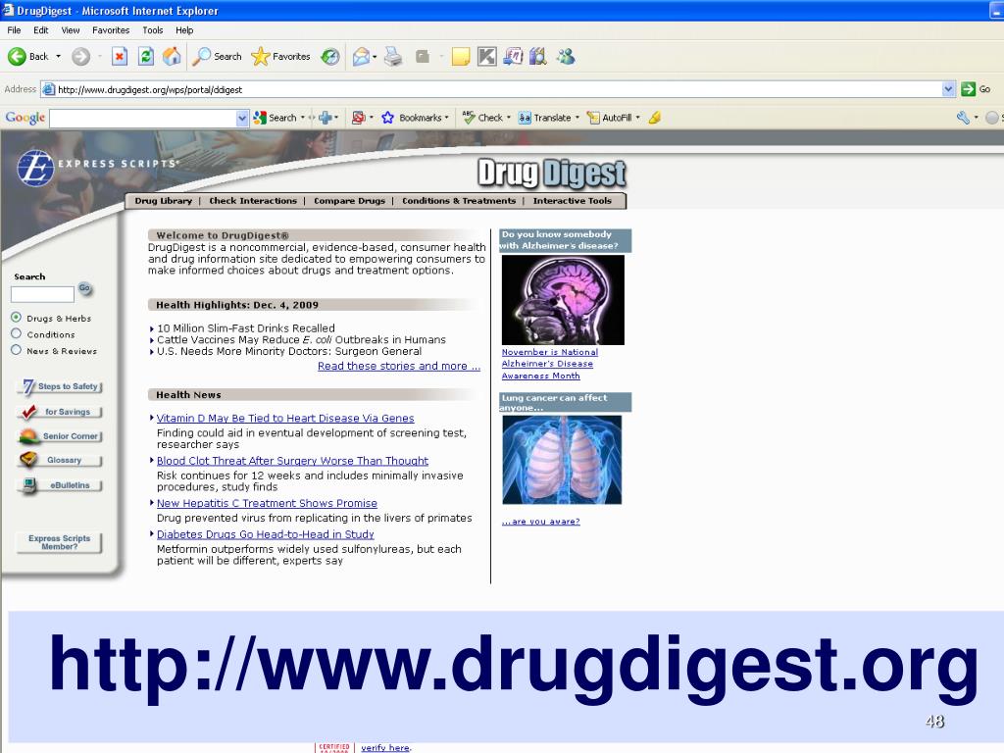1004x753 pixels.
Task: Click the IE Back button
Action: tap(27, 56)
